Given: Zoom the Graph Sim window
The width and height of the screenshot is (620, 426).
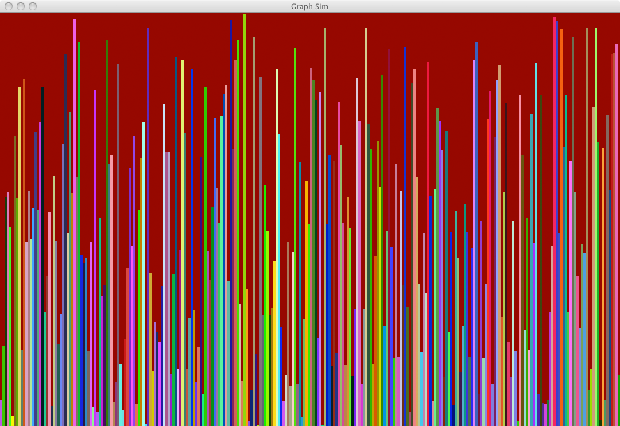Looking at the screenshot, I should (33, 6).
